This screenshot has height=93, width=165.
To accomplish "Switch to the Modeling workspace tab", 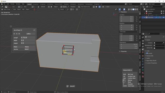I will [x=36, y=4].
